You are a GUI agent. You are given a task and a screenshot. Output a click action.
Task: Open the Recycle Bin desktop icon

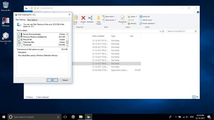(6, 6)
